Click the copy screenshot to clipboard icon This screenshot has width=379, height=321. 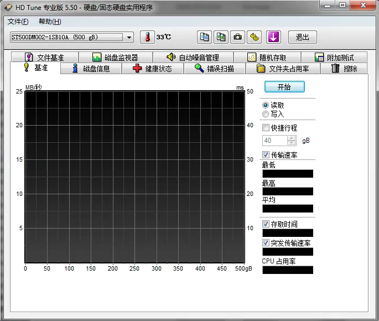[x=221, y=37]
